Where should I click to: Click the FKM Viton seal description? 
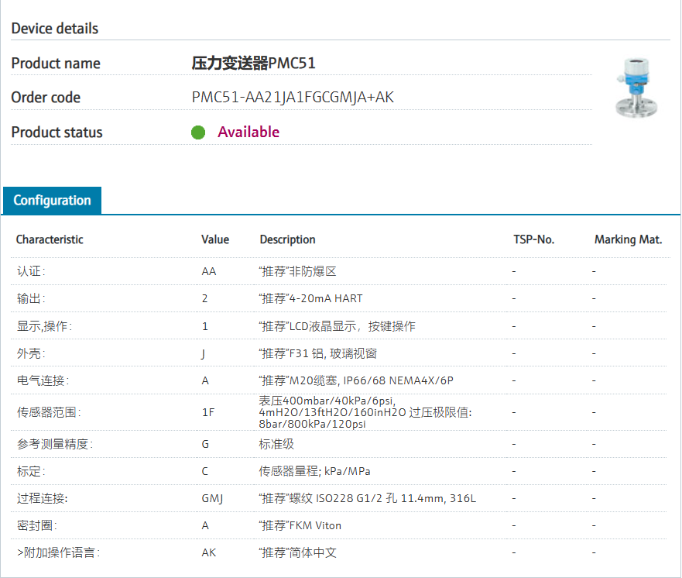[300, 525]
